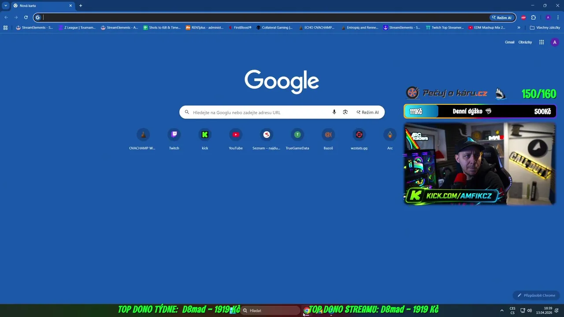This screenshot has width=564, height=317.
Task: Open Chrome profile avatar in toolbar
Action: tap(548, 18)
